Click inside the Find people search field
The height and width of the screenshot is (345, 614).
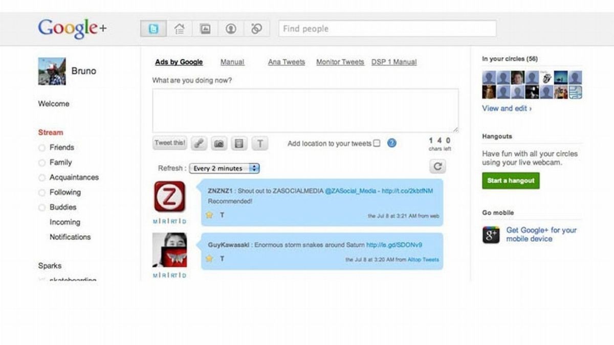(x=386, y=29)
